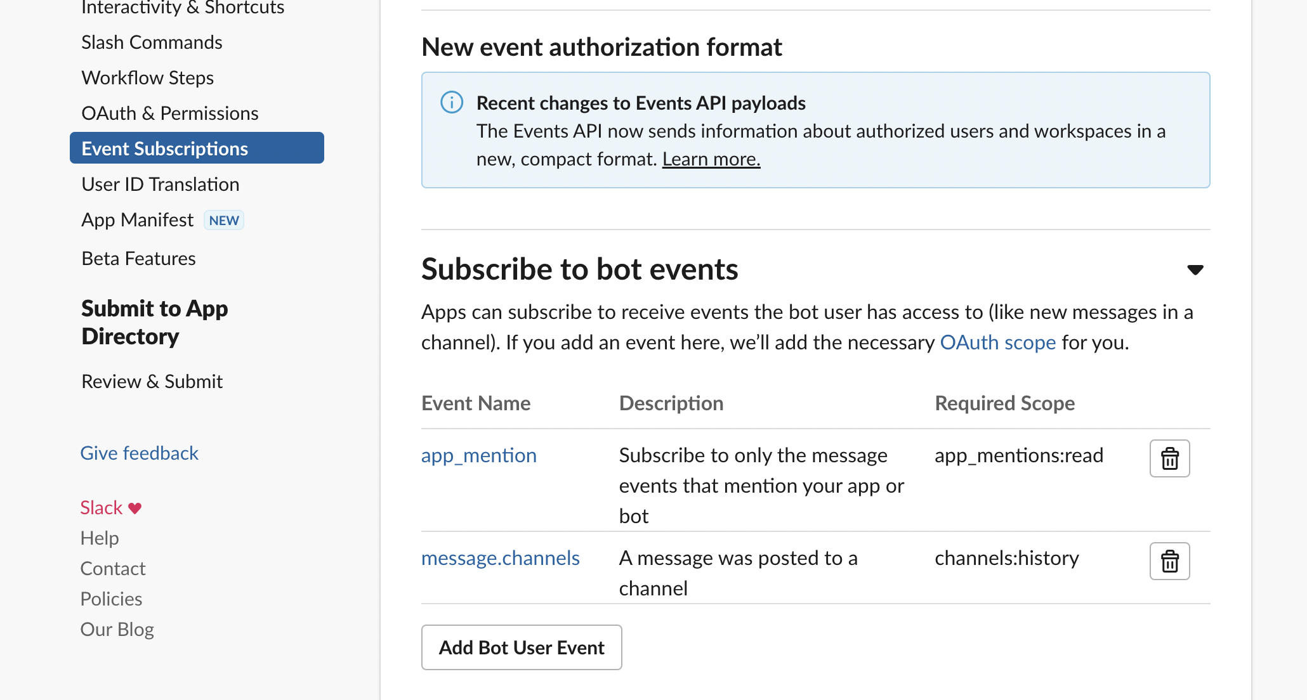1307x700 pixels.
Task: Click the heart icon next to Slack
Action: (x=135, y=508)
